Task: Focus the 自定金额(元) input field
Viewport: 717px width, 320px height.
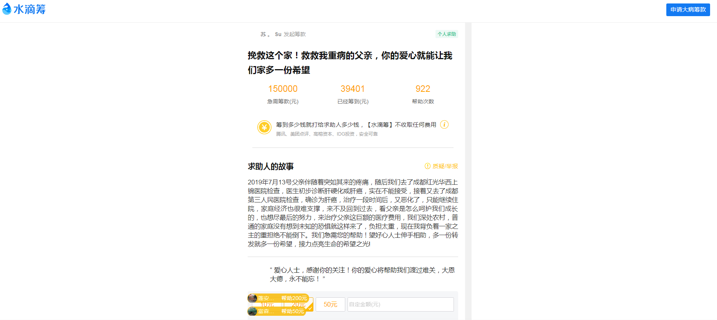Action: point(401,304)
